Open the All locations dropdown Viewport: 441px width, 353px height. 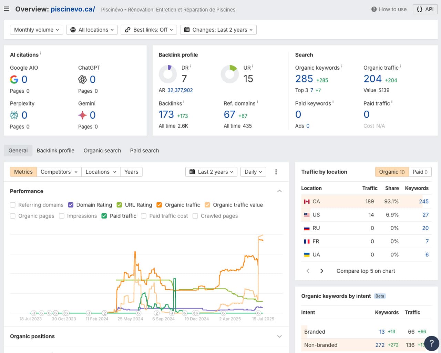[92, 30]
